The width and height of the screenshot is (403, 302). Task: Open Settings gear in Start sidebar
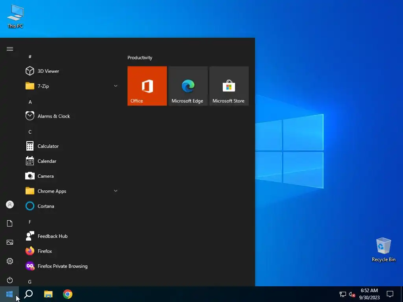point(10,261)
